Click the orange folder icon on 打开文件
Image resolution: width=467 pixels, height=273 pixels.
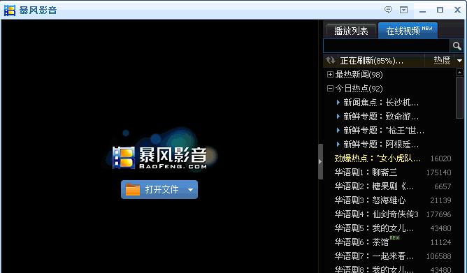point(133,189)
